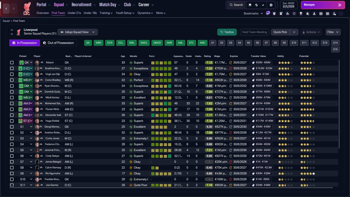Go back with the left arrow button
350x197 pixels.
pyautogui.click(x=6, y=9)
